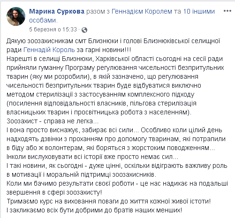Screen dimensions: 235x218
Task: Click the parenthetical line '(посилення відповідальності власників'
Action: click(101, 103)
